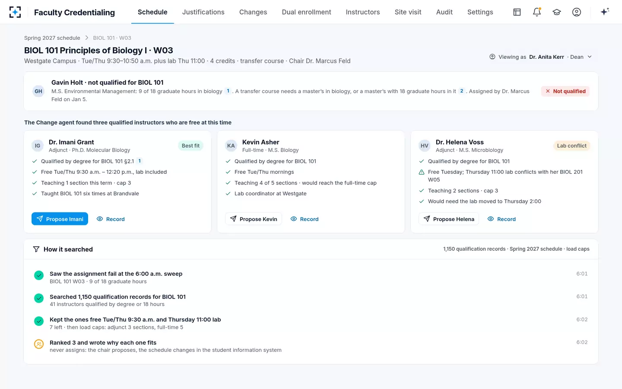Open the Justifications tab
Image resolution: width=622 pixels, height=389 pixels.
click(203, 12)
